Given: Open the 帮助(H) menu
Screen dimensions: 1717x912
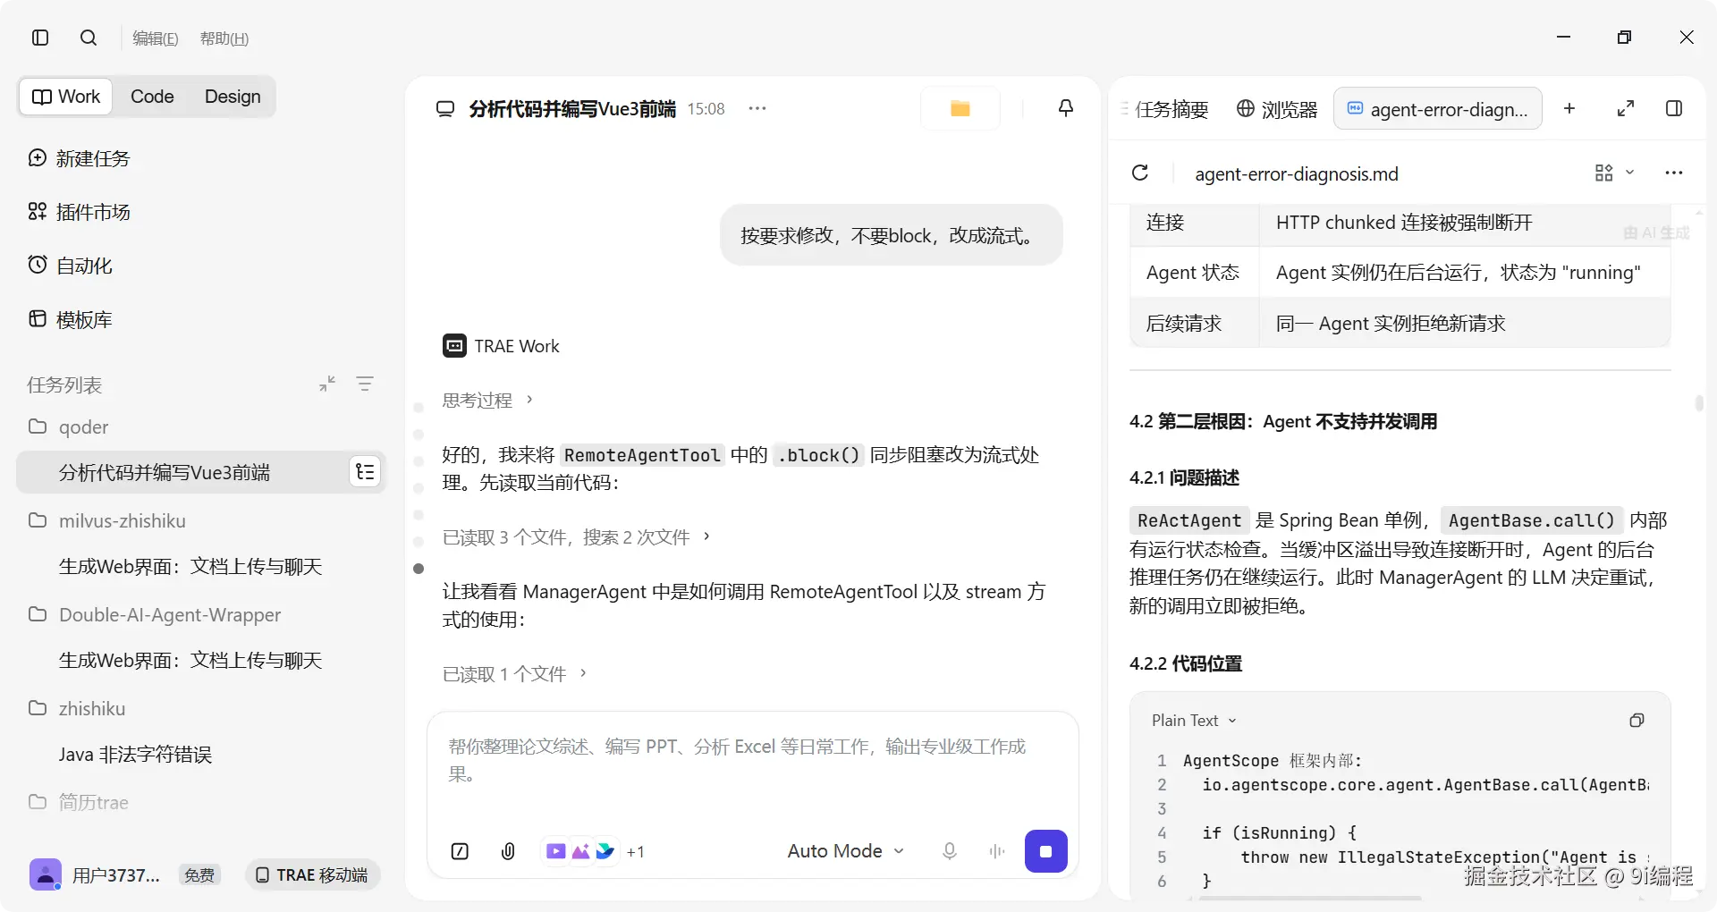Looking at the screenshot, I should pyautogui.click(x=224, y=38).
